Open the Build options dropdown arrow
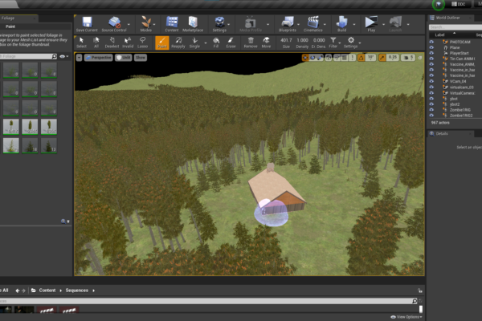The height and width of the screenshot is (321, 482). pos(354,24)
